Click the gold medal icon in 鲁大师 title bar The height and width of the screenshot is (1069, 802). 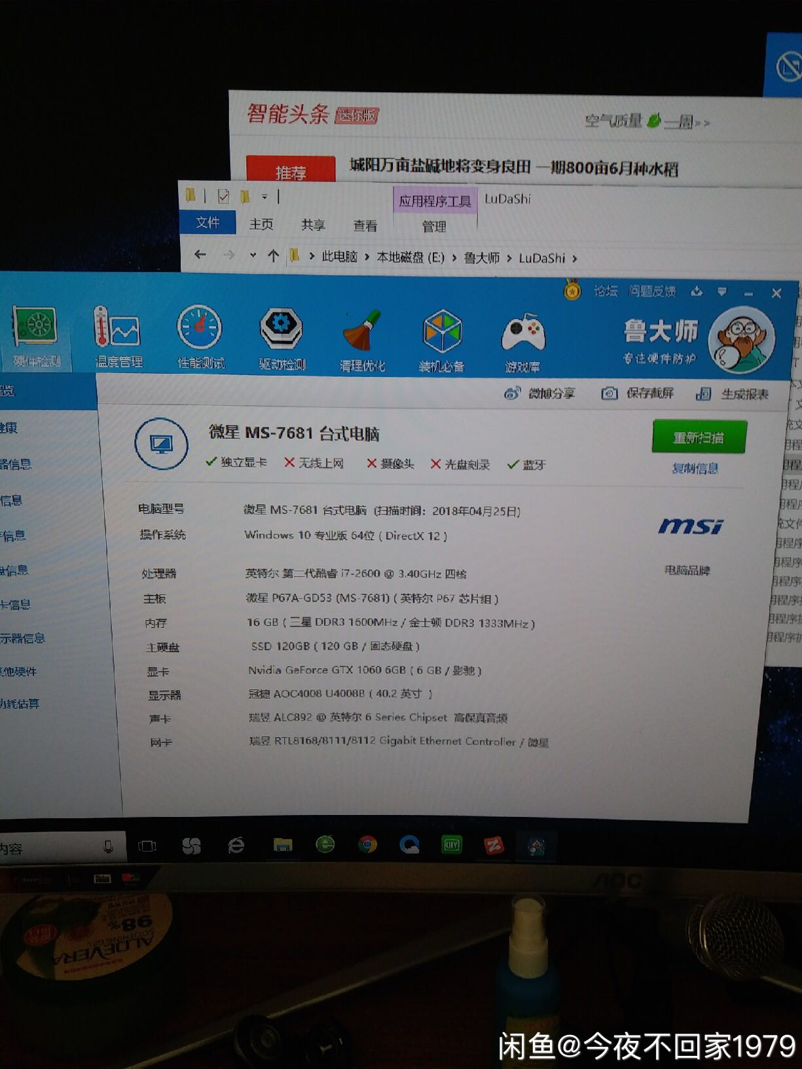coord(572,289)
